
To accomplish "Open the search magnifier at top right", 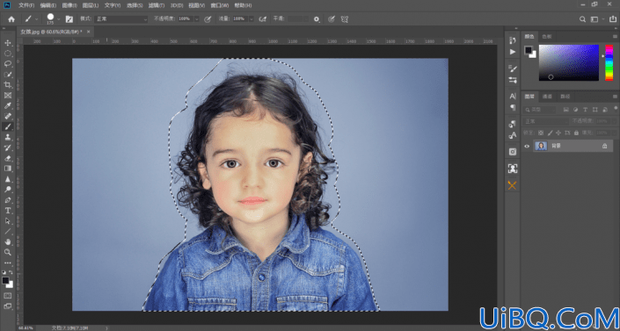I will pyautogui.click(x=582, y=19).
